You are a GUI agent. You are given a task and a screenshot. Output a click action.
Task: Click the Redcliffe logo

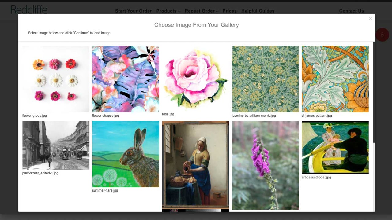coord(29,10)
